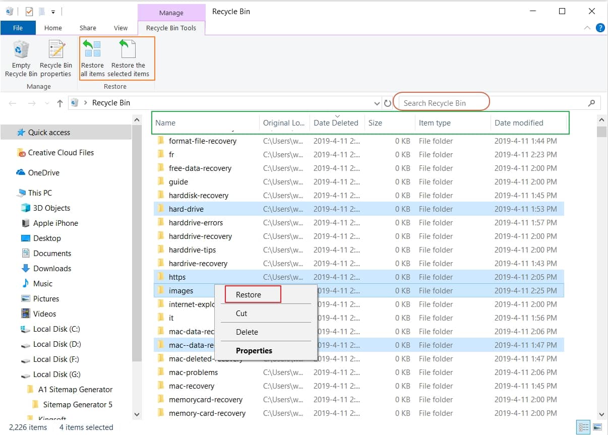Viewport: 608px width, 435px height.
Task: Click the file list vertical scrollbar thumb
Action: click(x=601, y=132)
